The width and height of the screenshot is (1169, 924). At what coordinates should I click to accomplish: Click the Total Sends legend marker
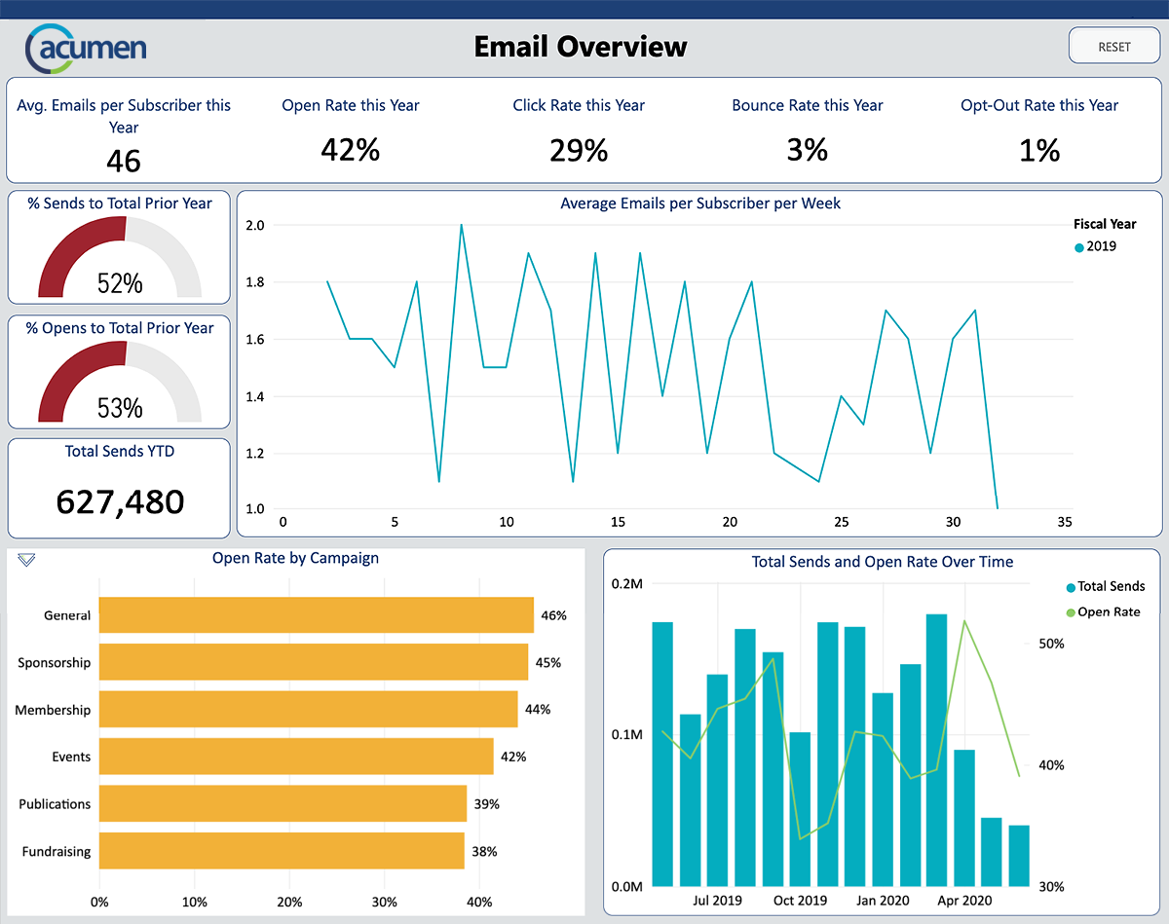(x=1071, y=587)
